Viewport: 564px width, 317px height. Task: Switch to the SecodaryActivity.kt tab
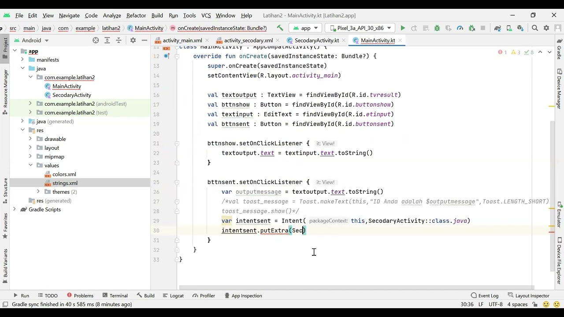316,41
